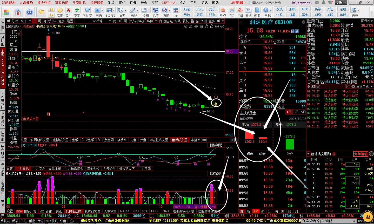Open 学投资 graduation cap icon
374x224 pixels.
87,12
